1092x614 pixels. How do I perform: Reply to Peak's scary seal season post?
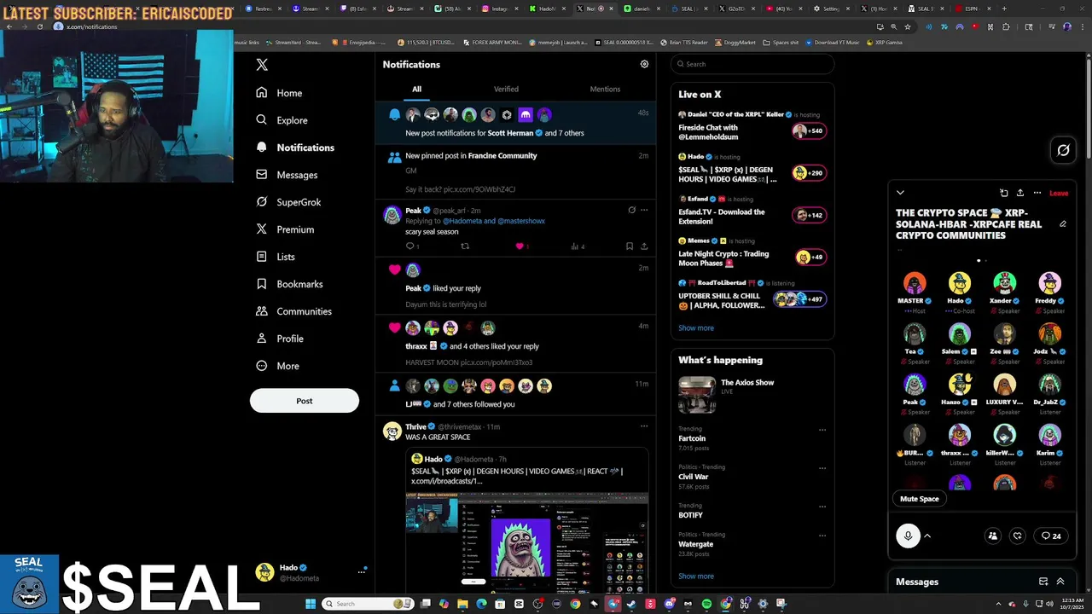point(410,246)
